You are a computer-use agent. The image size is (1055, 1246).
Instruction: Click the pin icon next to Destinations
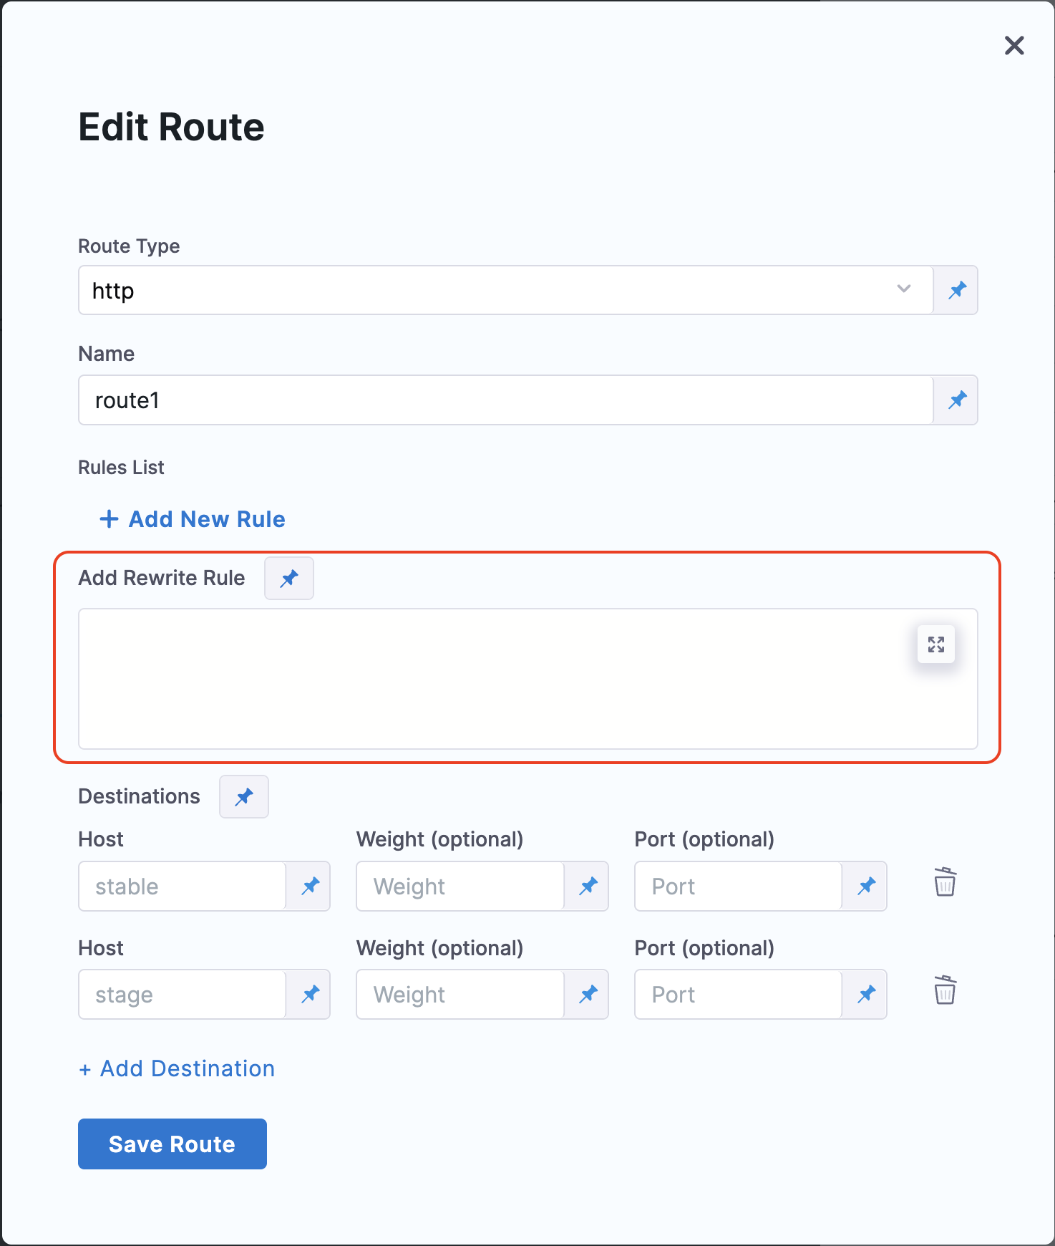[x=244, y=796]
